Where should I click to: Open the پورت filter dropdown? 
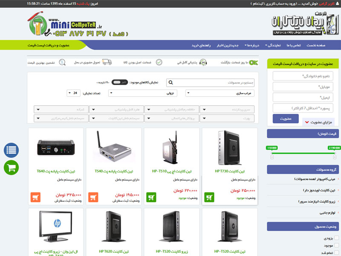pos(227,119)
